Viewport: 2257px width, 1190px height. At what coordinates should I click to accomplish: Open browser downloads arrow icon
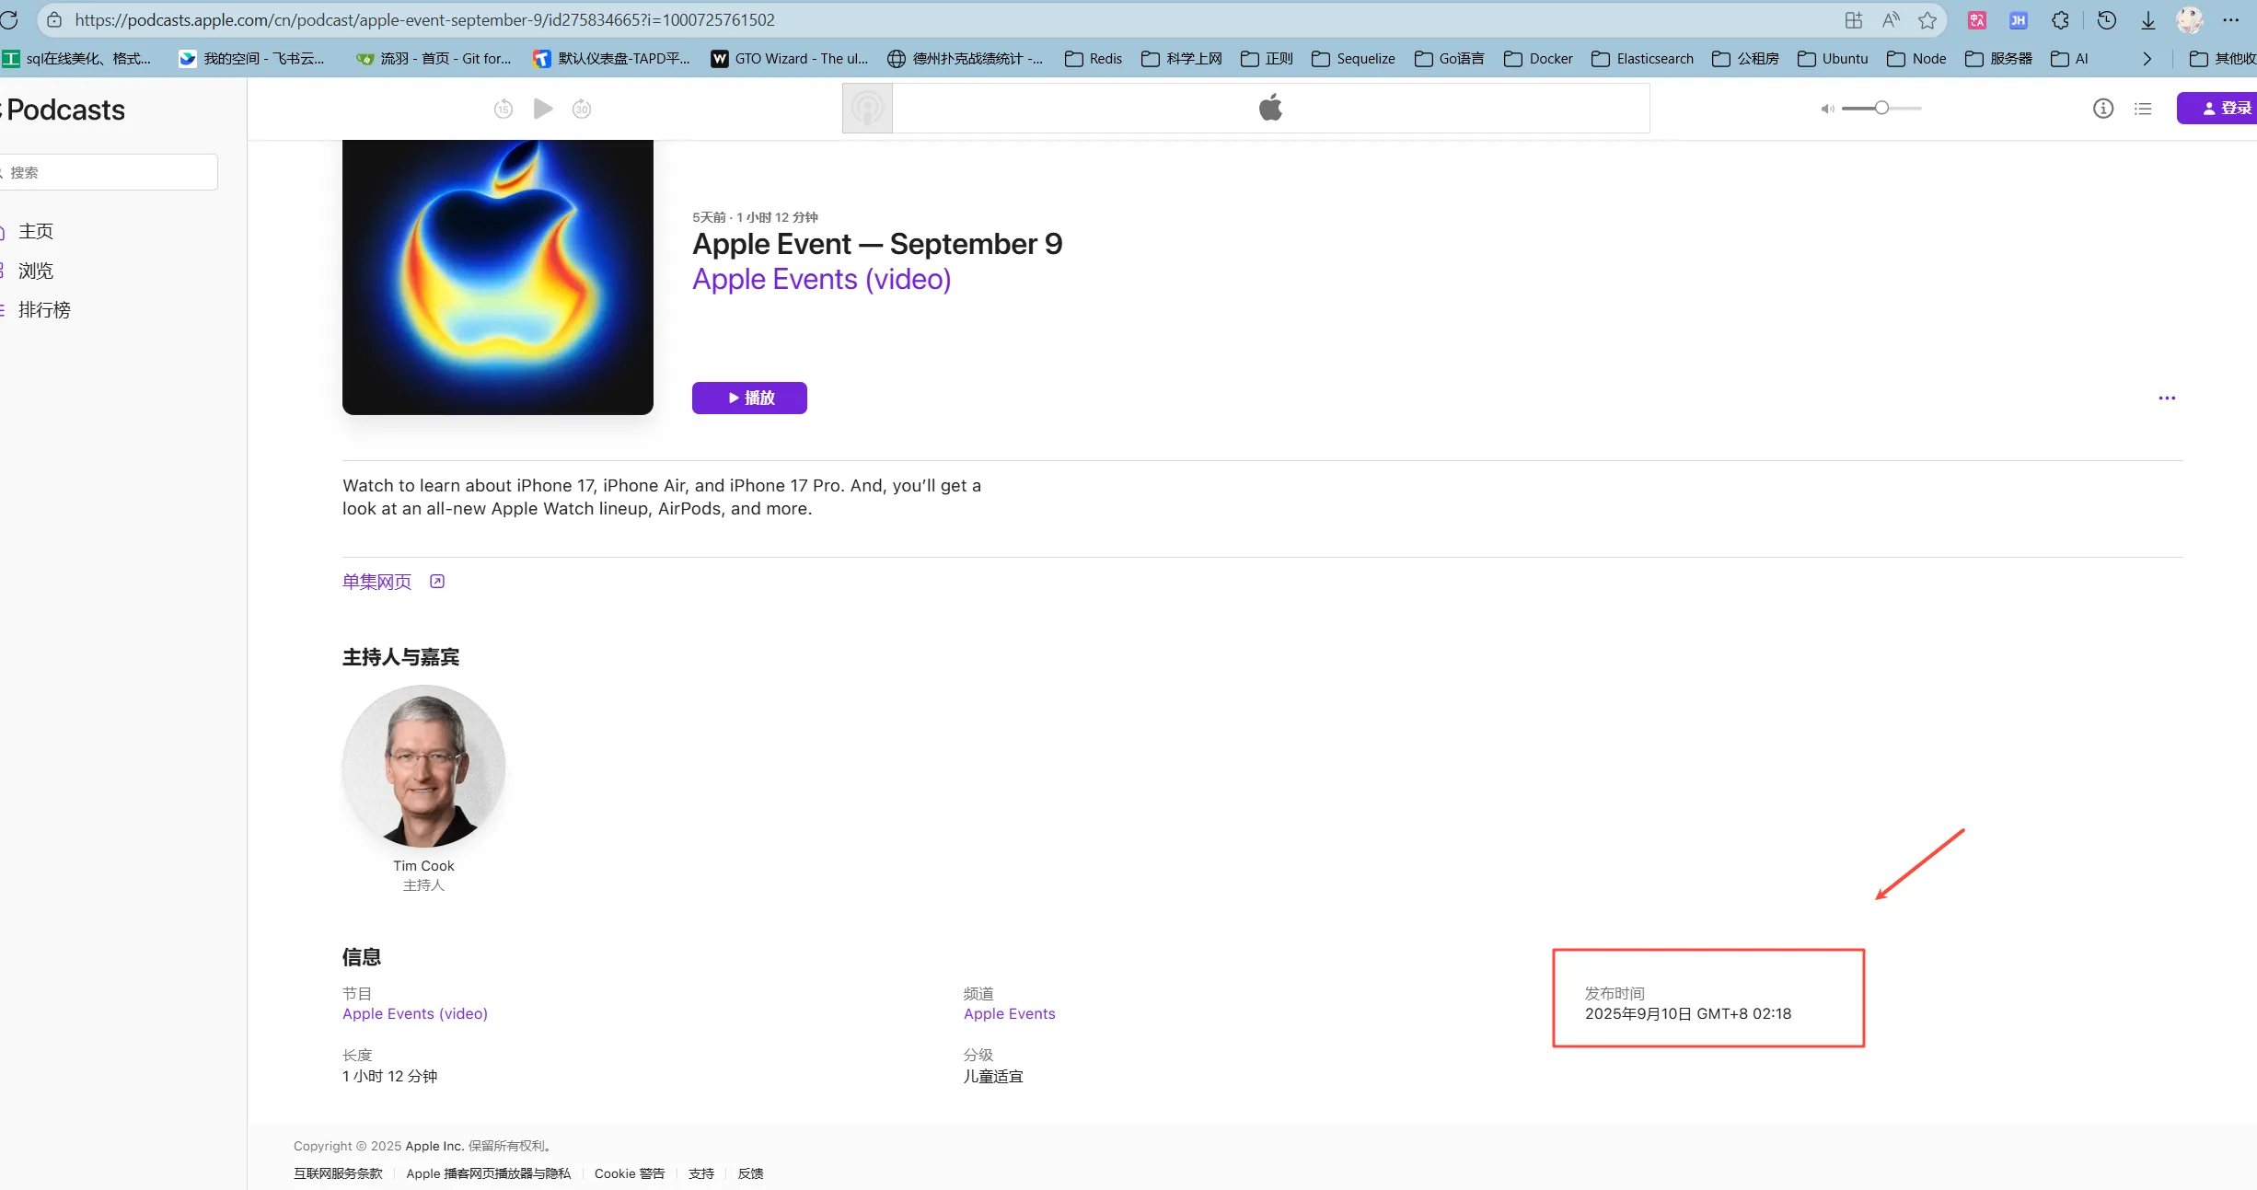[x=2148, y=20]
